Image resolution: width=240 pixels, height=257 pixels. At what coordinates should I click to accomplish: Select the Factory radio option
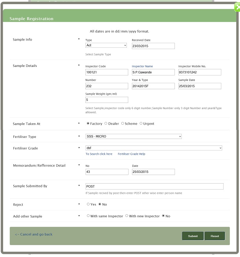click(x=88, y=124)
